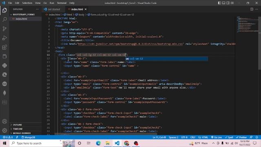Collapse the BOOTSTRAP5_FORM3 folder section

[25, 15]
